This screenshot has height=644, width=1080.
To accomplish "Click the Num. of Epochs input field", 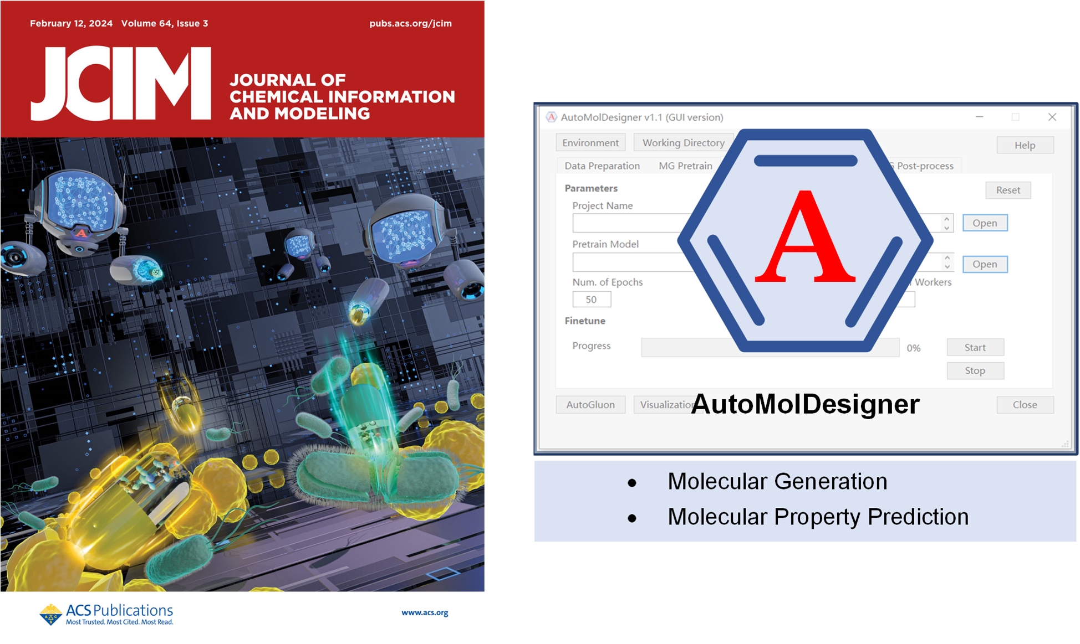I will click(592, 300).
